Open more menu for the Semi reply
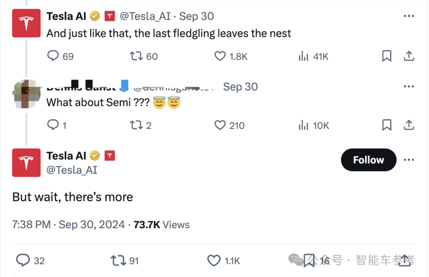429x277 pixels. [x=409, y=87]
